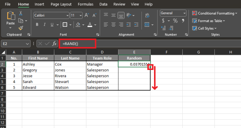Increase decimal places
The height and width of the screenshot is (128, 241).
tap(163, 28)
